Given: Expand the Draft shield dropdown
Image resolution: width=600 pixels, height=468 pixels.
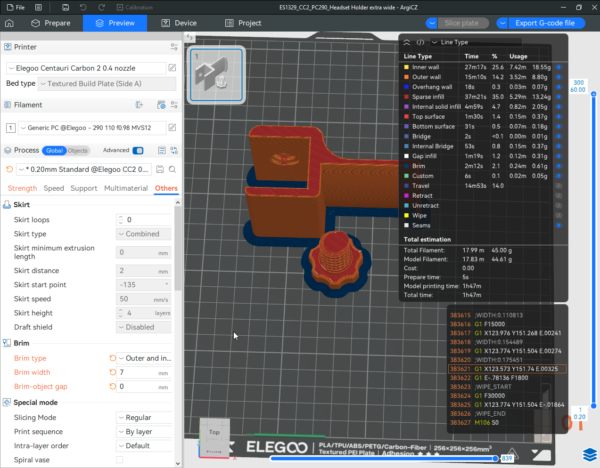Looking at the screenshot, I should pyautogui.click(x=144, y=327).
